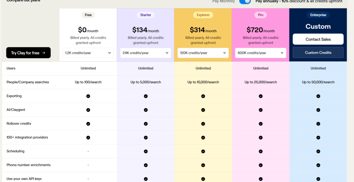354x182 pixels.
Task: Click Rollover credits checkmark under Explorer
Action: pyautogui.click(x=203, y=124)
